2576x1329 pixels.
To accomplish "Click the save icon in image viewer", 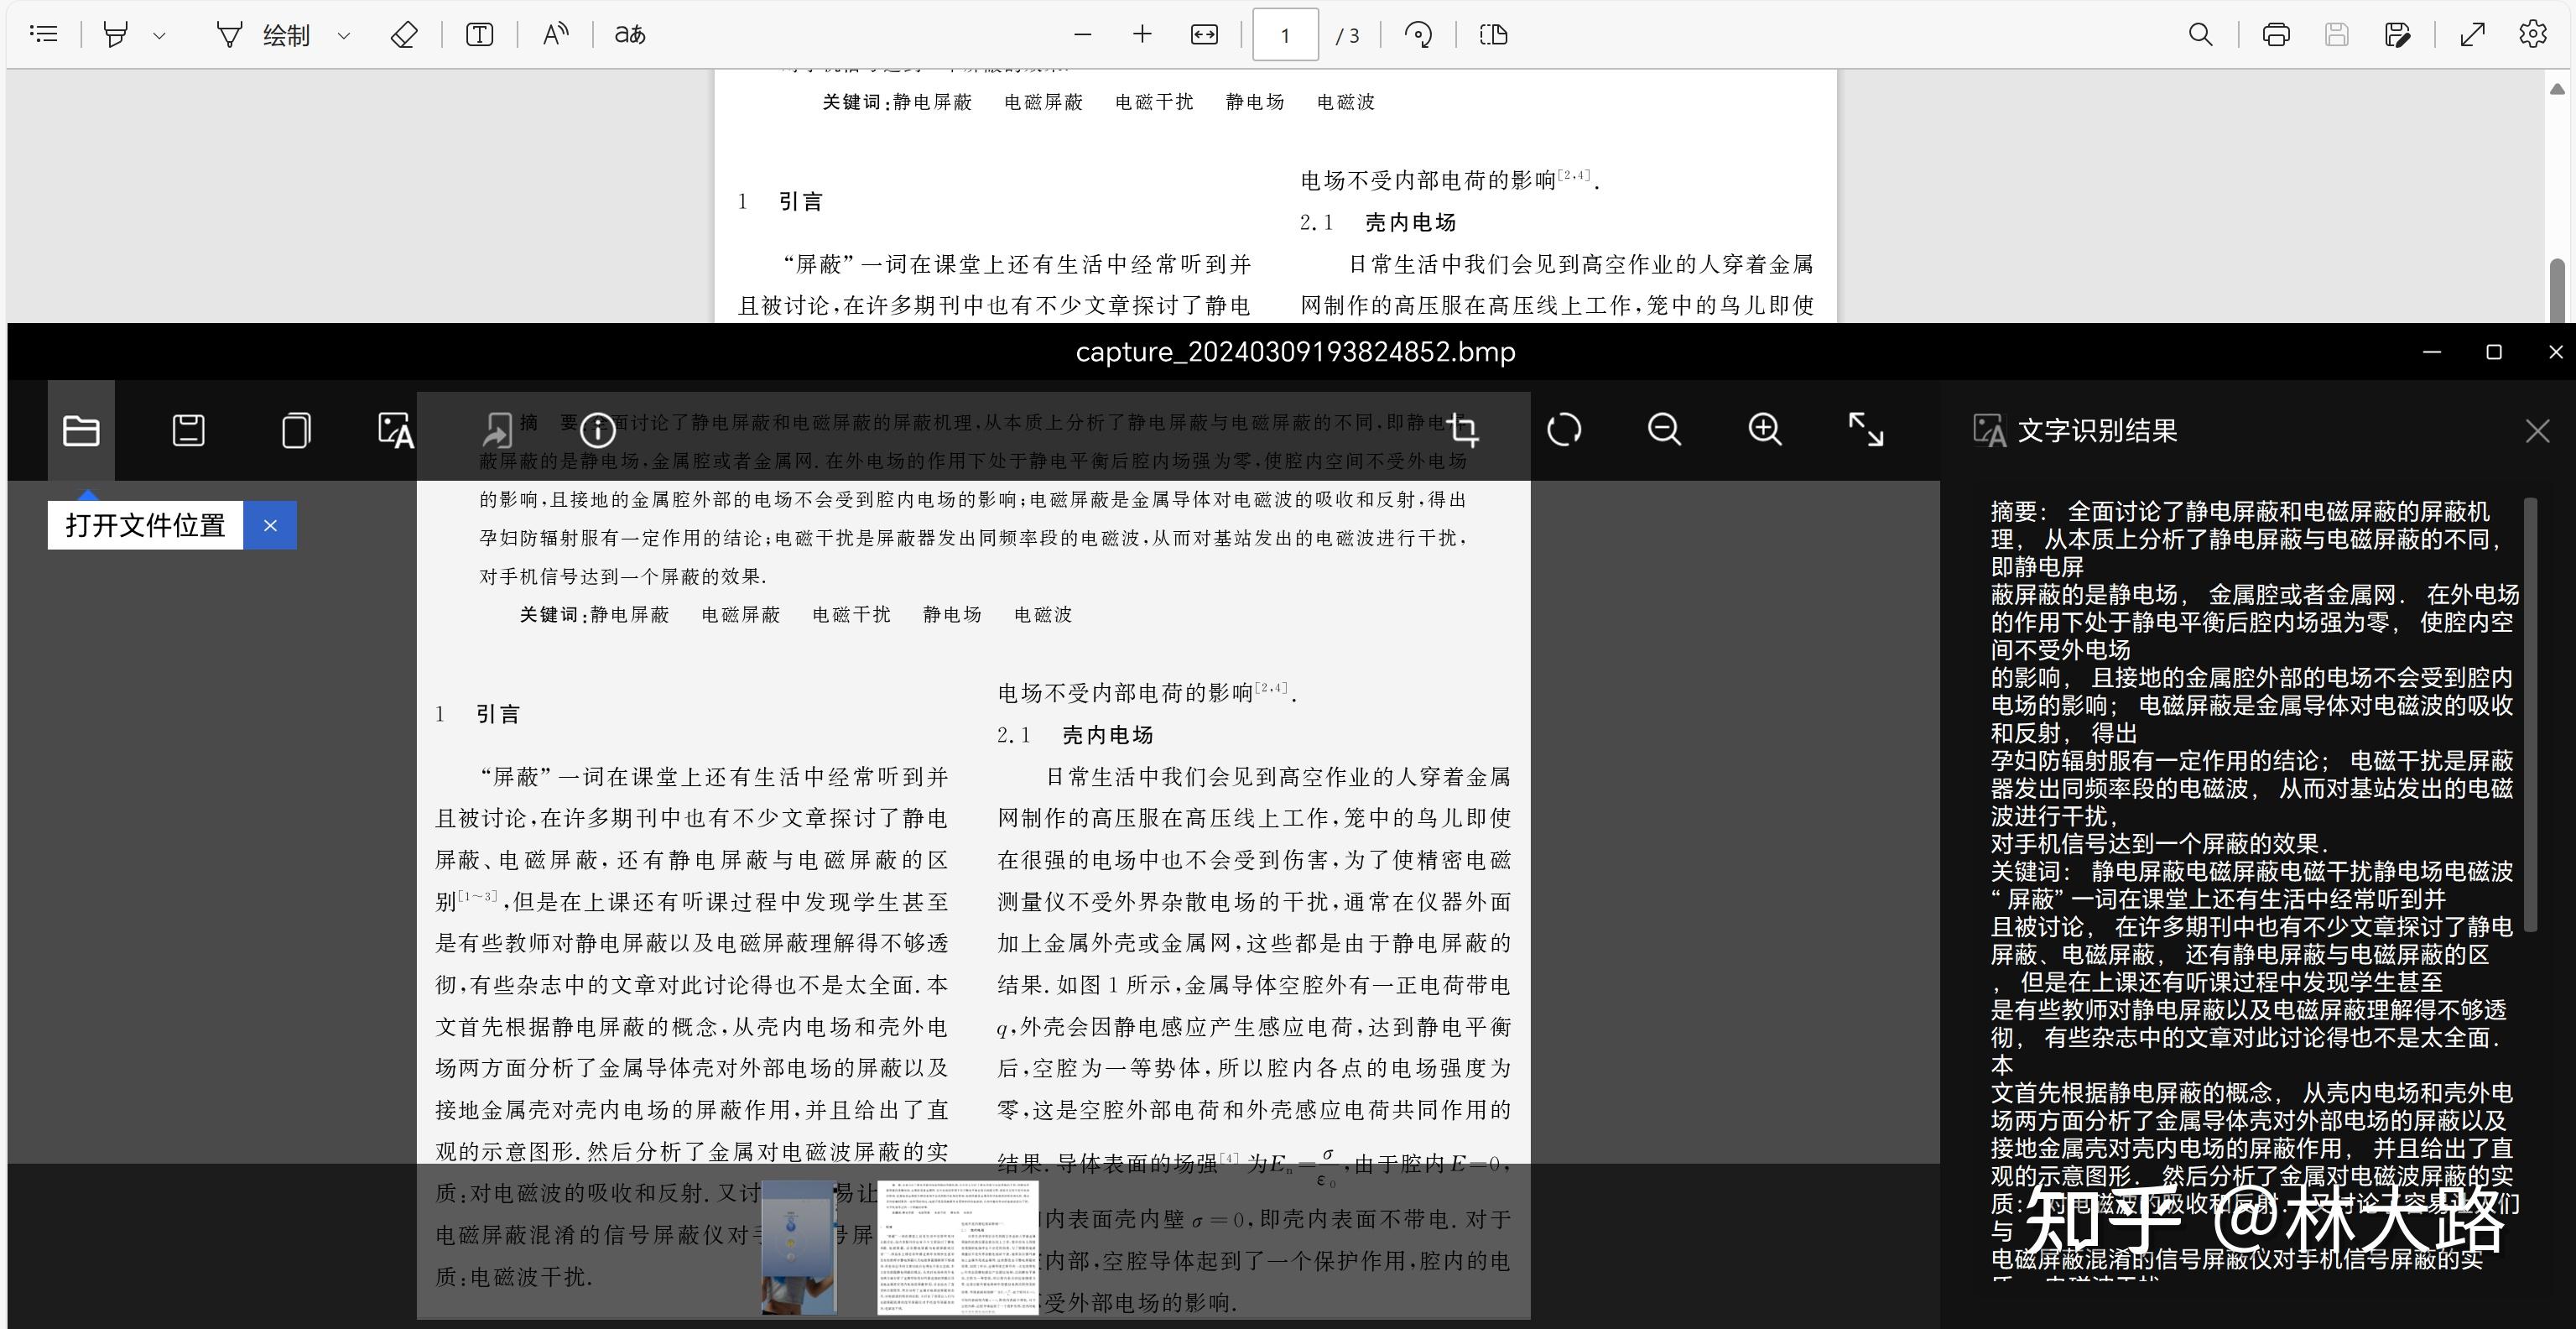I will click(x=188, y=431).
